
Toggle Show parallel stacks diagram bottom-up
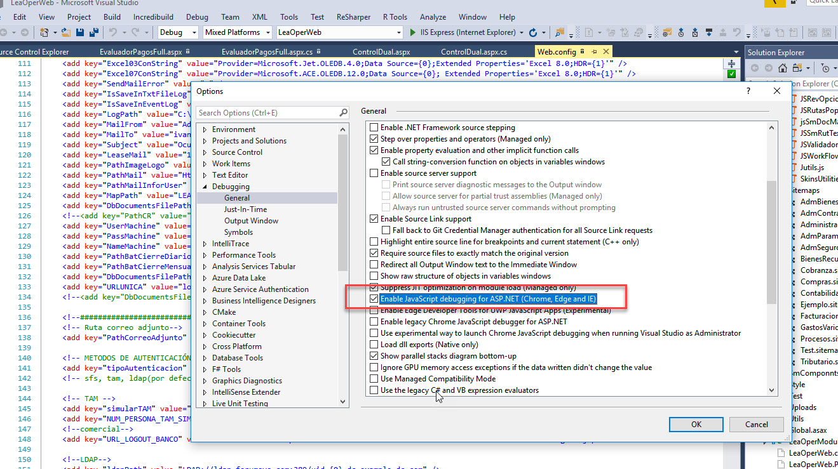(x=374, y=356)
